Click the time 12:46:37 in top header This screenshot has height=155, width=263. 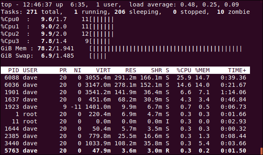click(x=37, y=4)
